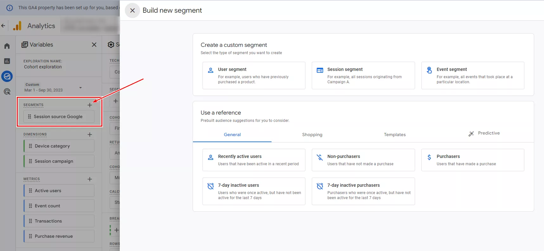Add segment comparison plus in settings column
The image size is (544, 251).
(115, 101)
